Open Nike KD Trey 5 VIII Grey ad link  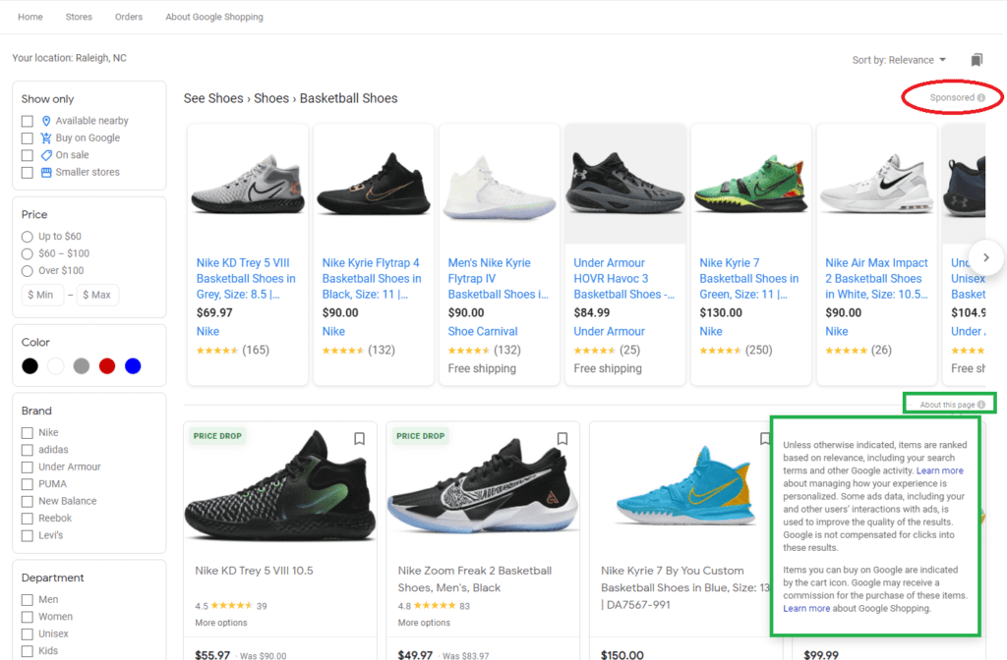pos(246,278)
